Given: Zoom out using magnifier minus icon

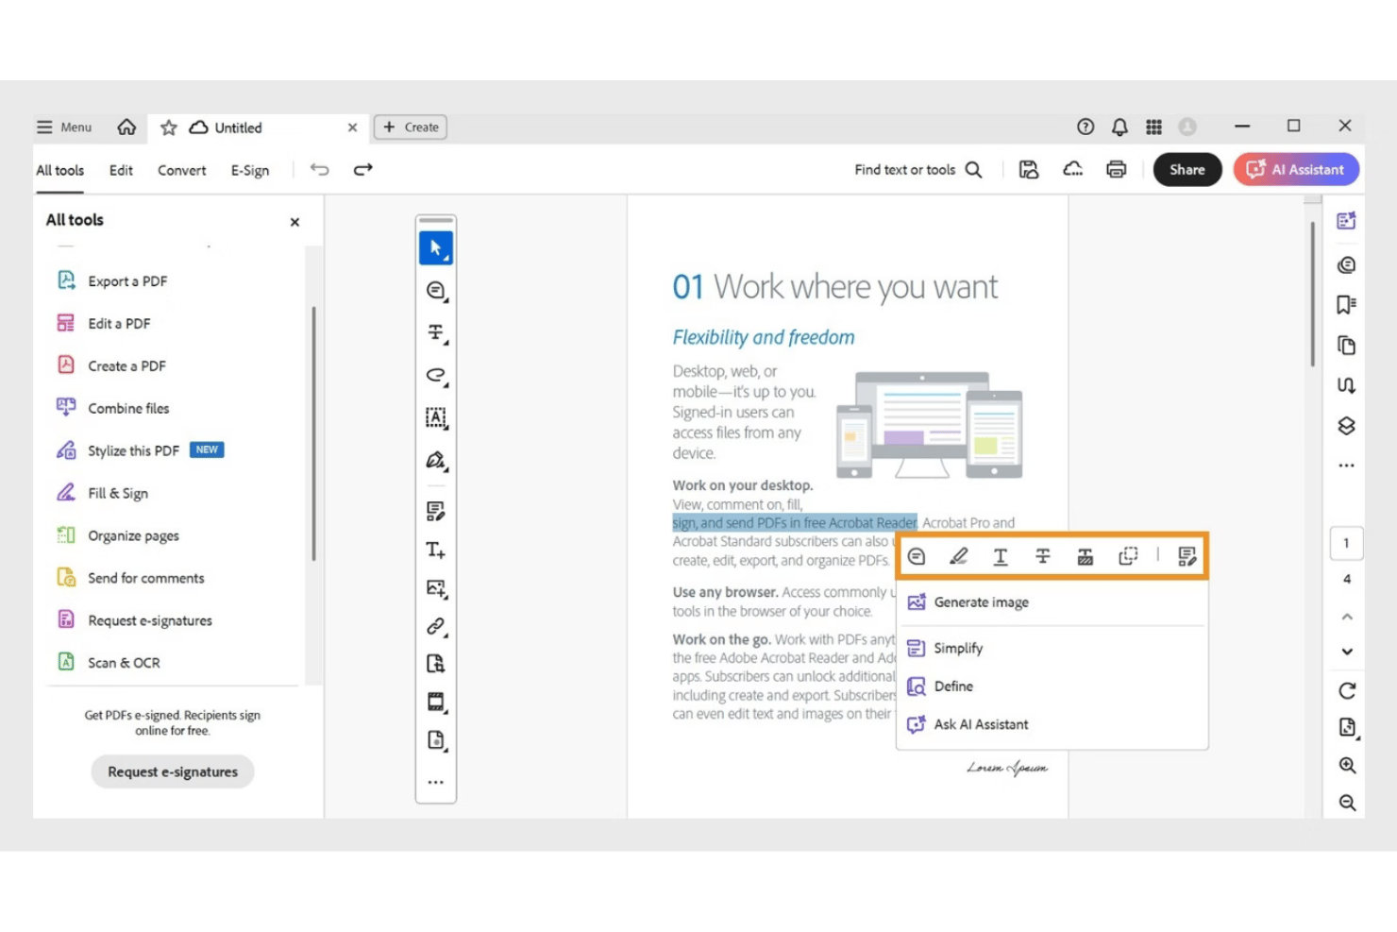Looking at the screenshot, I should (1347, 803).
